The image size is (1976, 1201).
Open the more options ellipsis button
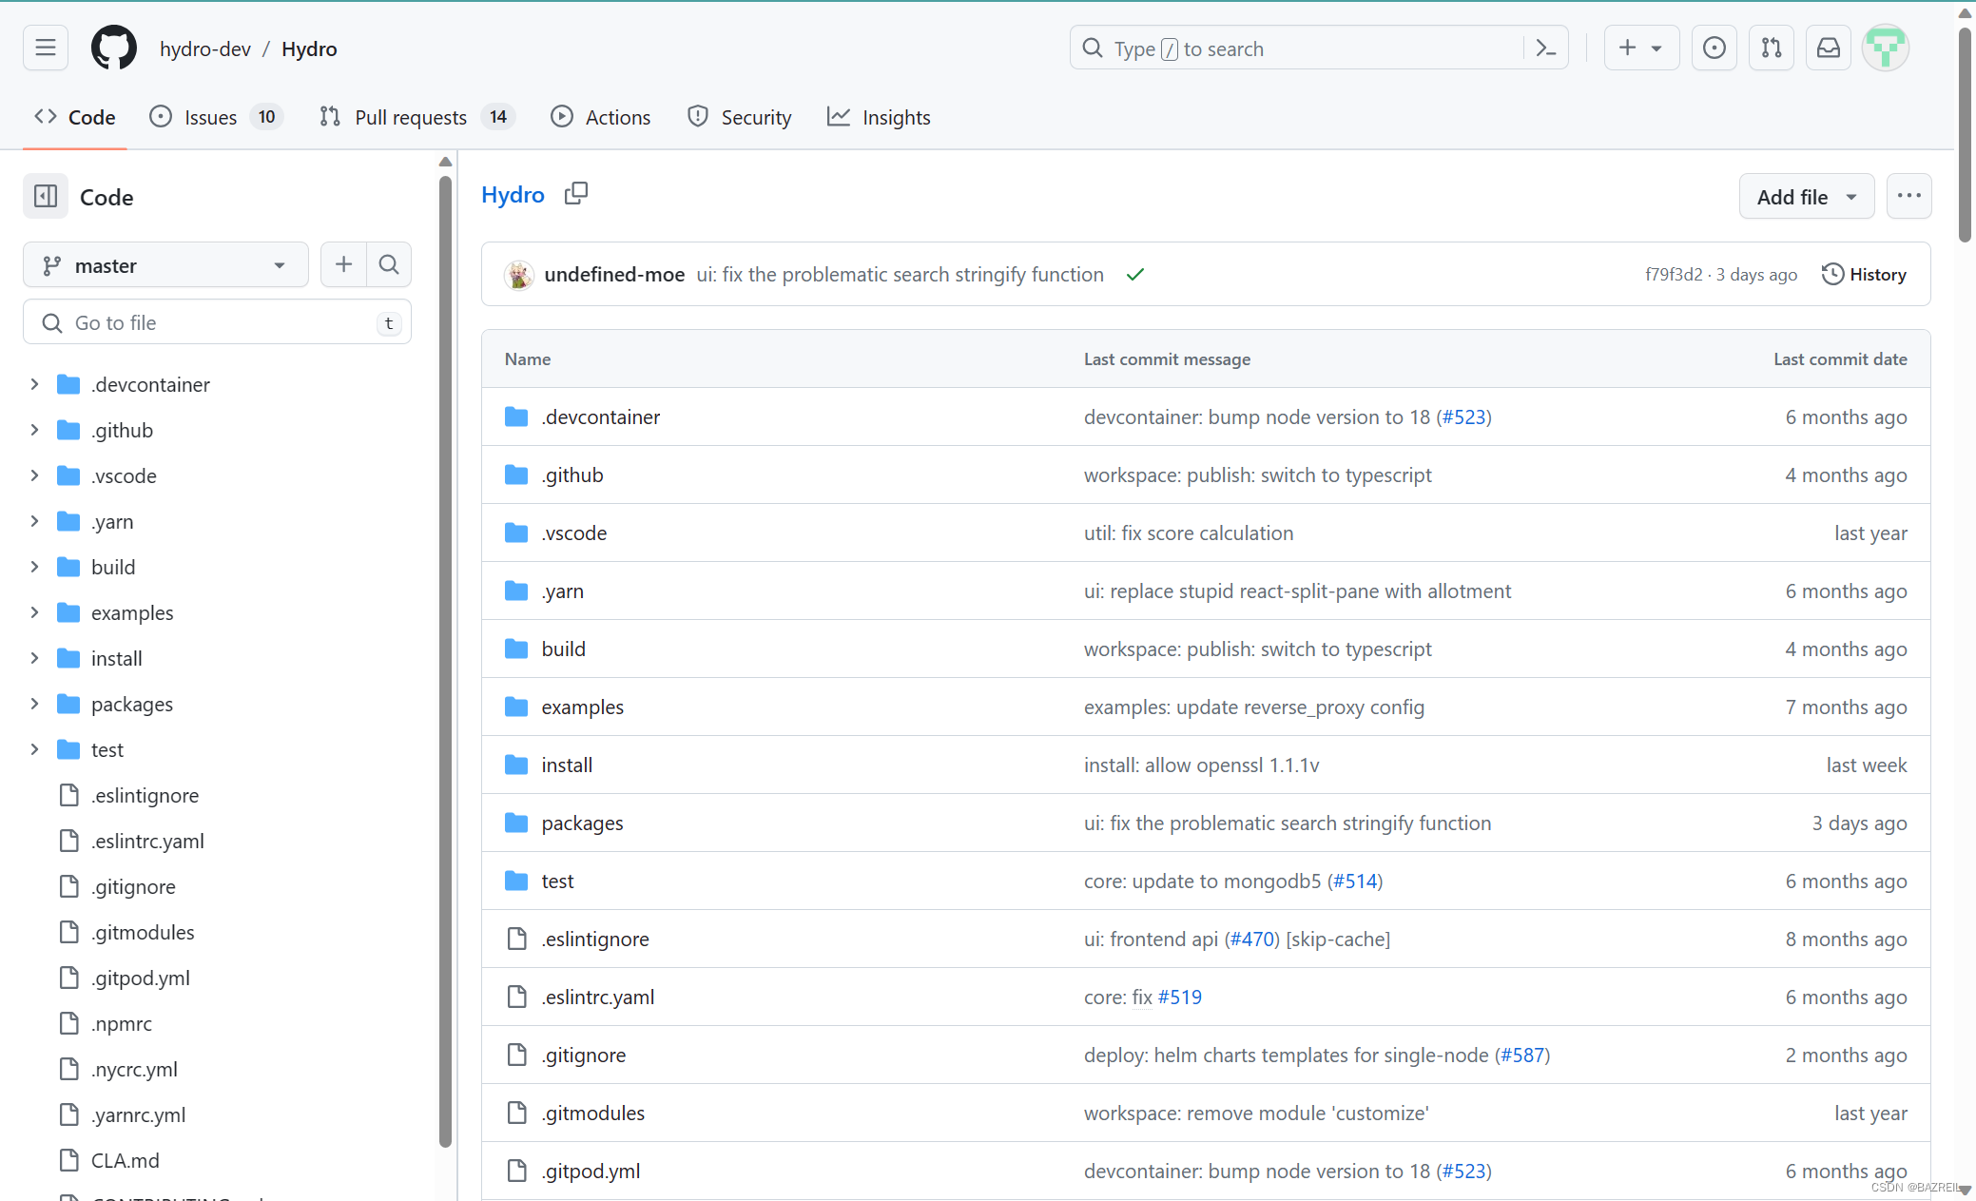point(1908,197)
